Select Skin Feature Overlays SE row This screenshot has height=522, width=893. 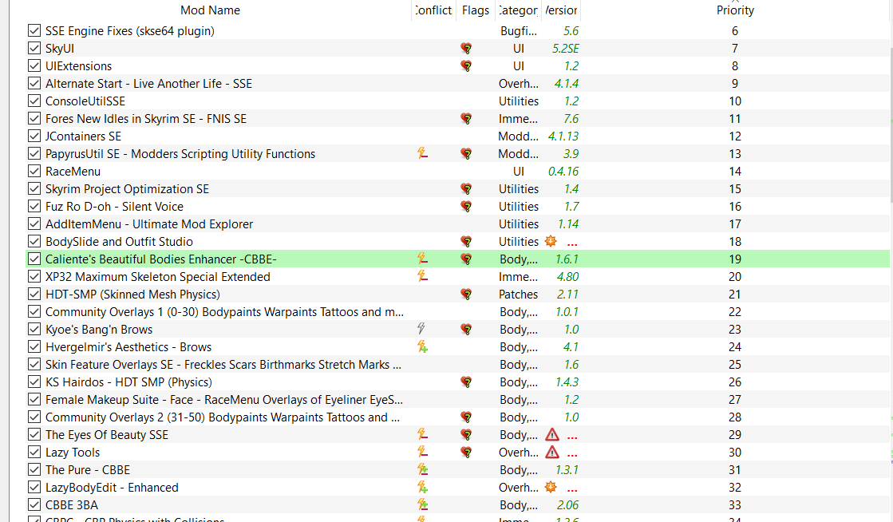pyautogui.click(x=457, y=364)
